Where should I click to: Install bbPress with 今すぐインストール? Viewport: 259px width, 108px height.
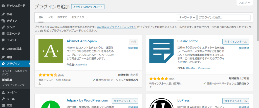tap(235, 101)
